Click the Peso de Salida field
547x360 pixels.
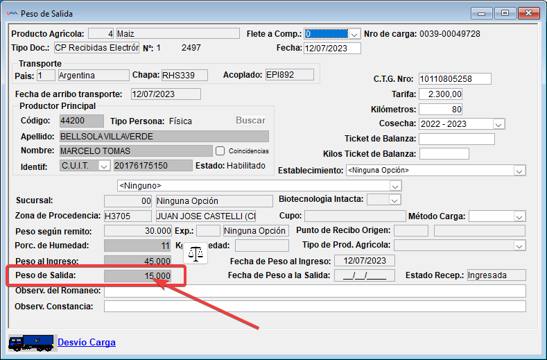137,276
